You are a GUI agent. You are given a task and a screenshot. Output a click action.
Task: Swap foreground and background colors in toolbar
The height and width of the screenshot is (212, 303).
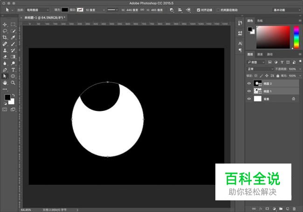pos(14,95)
